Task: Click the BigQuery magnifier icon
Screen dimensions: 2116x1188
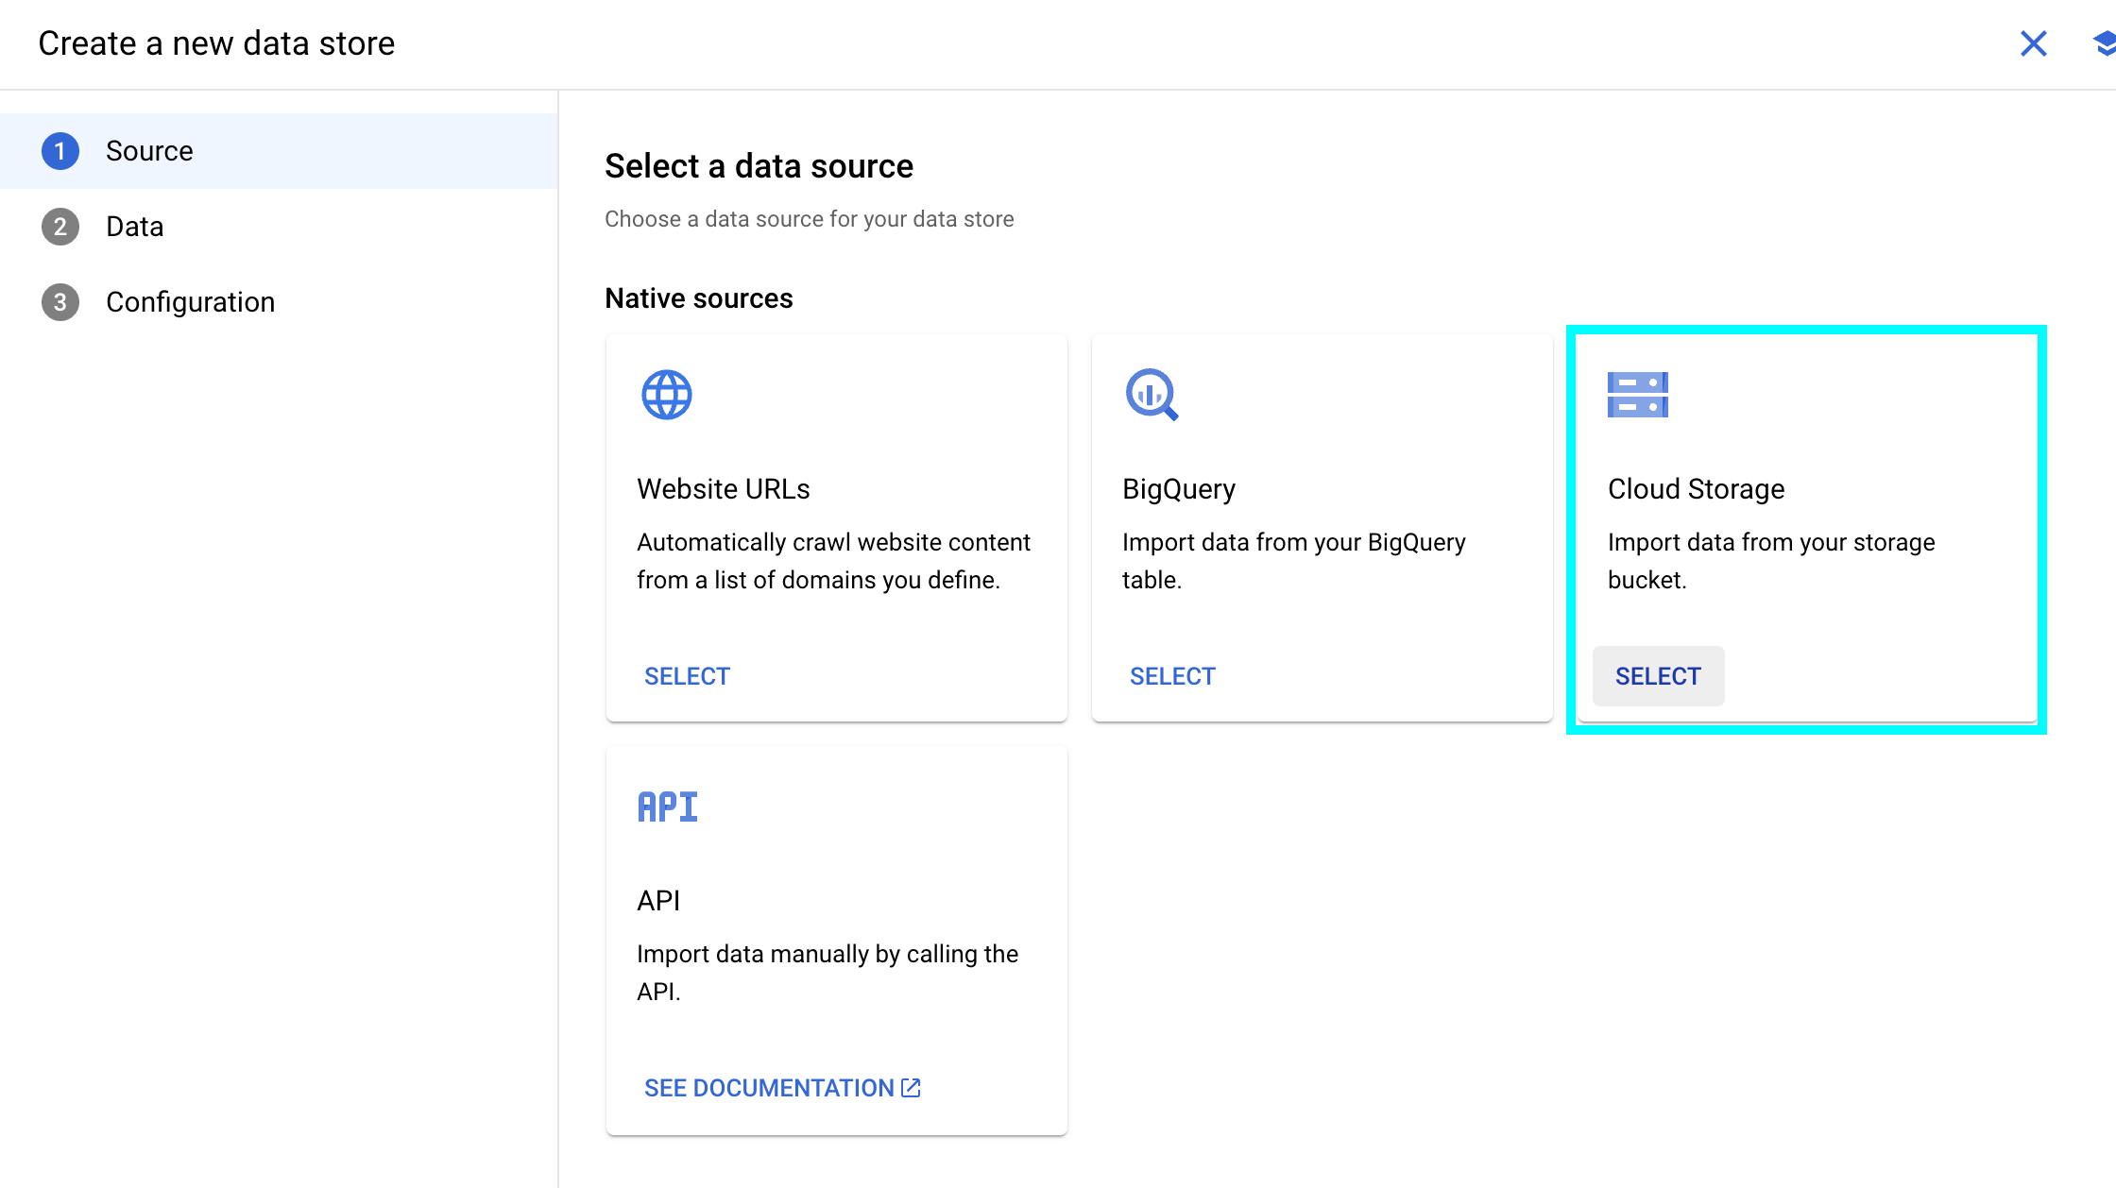Action: pyautogui.click(x=1151, y=395)
